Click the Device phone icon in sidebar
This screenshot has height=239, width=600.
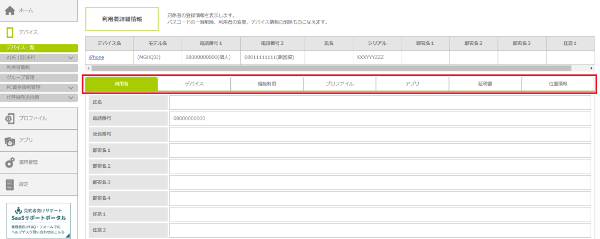point(10,33)
